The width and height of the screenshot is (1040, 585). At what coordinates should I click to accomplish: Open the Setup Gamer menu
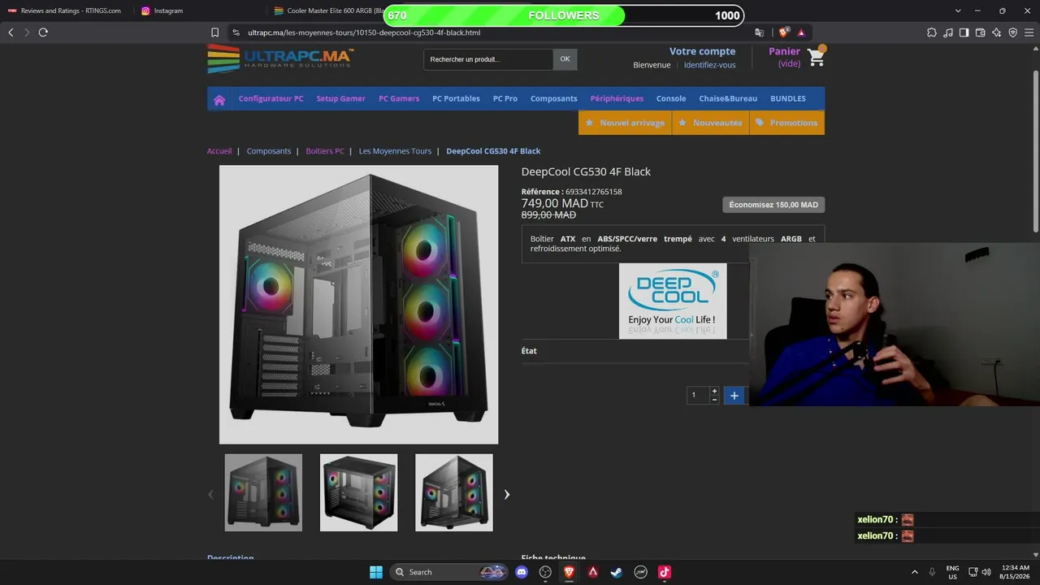click(340, 98)
